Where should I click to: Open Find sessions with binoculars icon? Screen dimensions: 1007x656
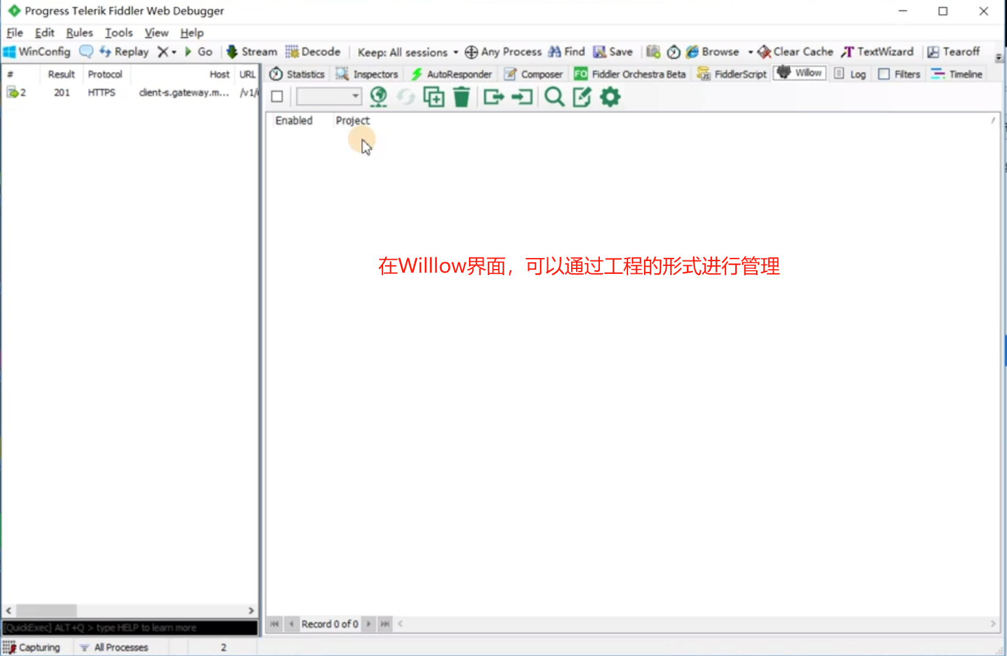567,52
